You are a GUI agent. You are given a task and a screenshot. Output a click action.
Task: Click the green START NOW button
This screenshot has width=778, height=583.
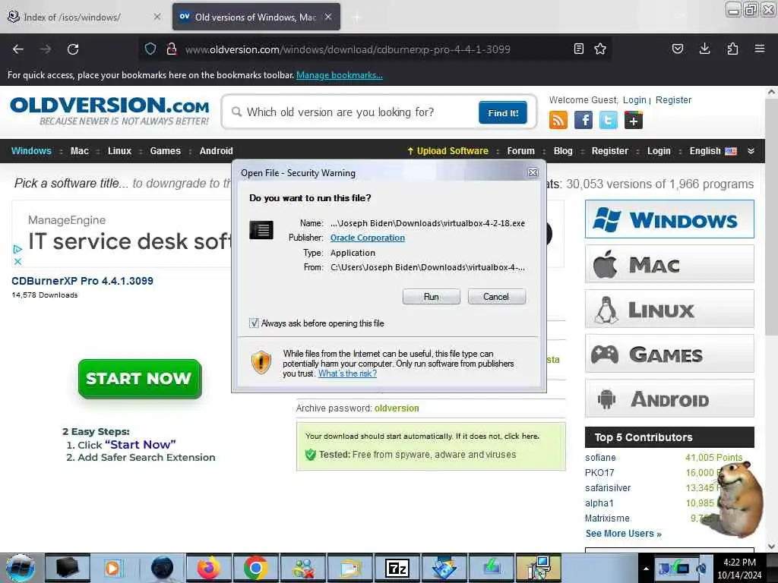pyautogui.click(x=140, y=379)
